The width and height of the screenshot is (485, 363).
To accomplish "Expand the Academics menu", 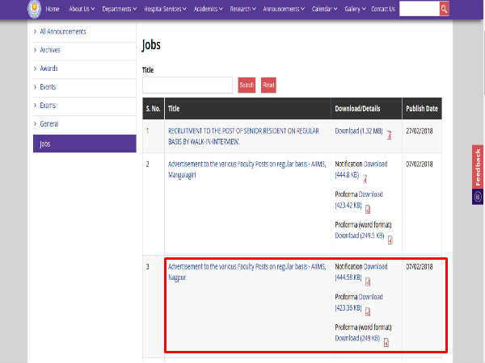I will (x=209, y=9).
